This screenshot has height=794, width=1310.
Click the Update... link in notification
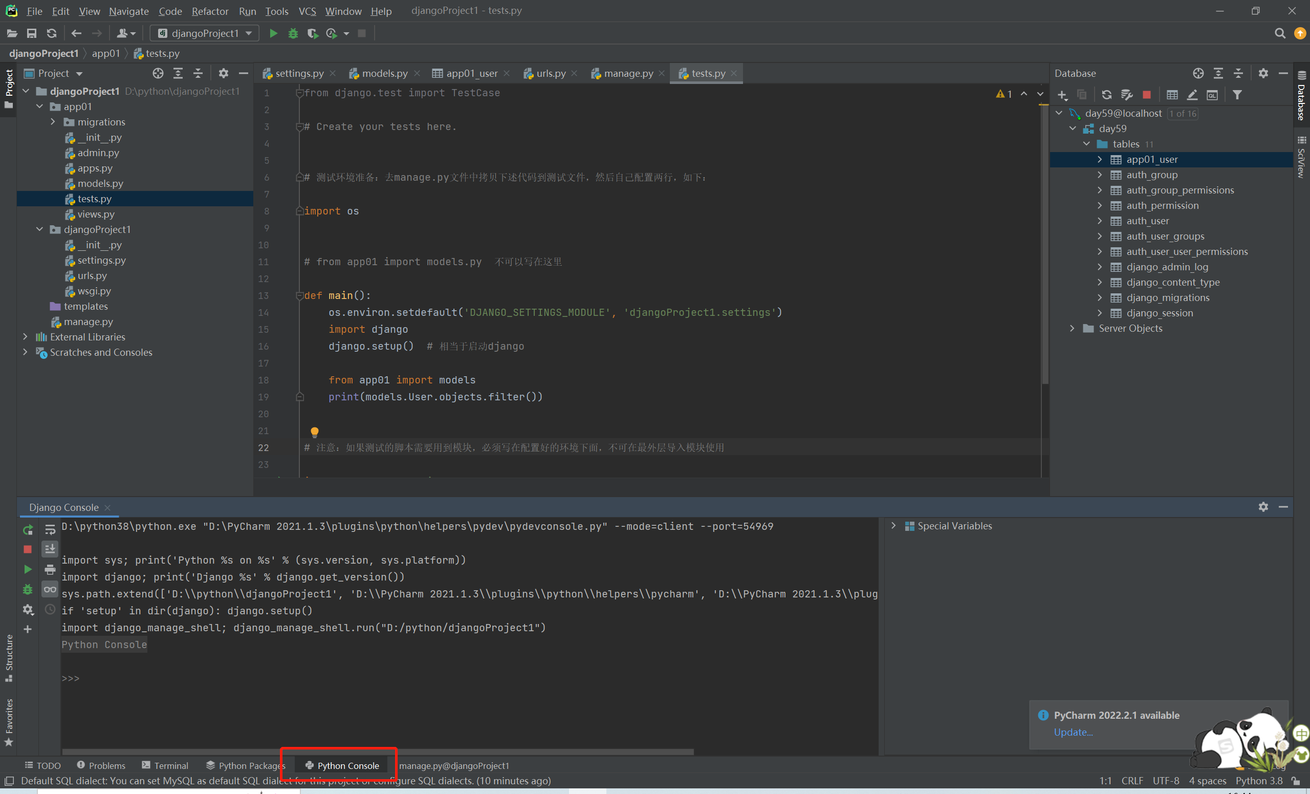coord(1073,732)
